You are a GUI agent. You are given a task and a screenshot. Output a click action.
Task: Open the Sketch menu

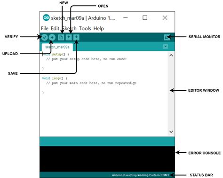coord(69,28)
